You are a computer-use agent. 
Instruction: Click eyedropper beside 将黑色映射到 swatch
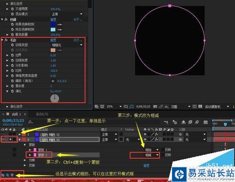(x=60, y=24)
